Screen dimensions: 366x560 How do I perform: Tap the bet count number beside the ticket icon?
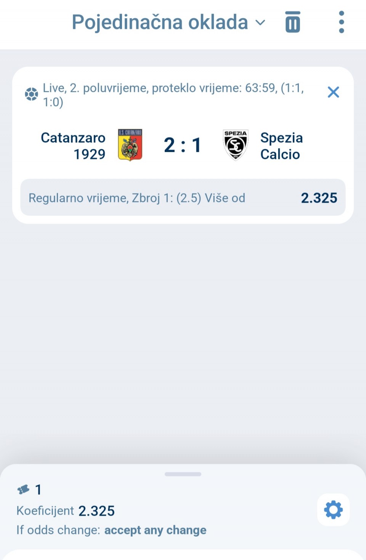click(x=38, y=489)
